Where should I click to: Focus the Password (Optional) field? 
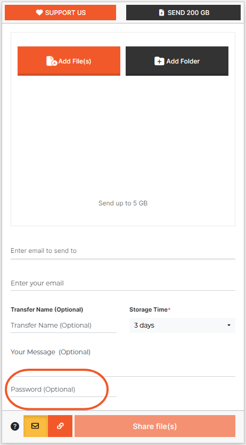click(64, 390)
